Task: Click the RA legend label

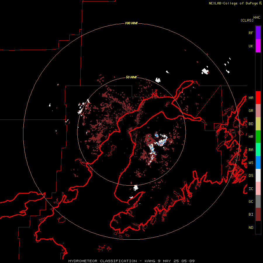Action: 251,150
